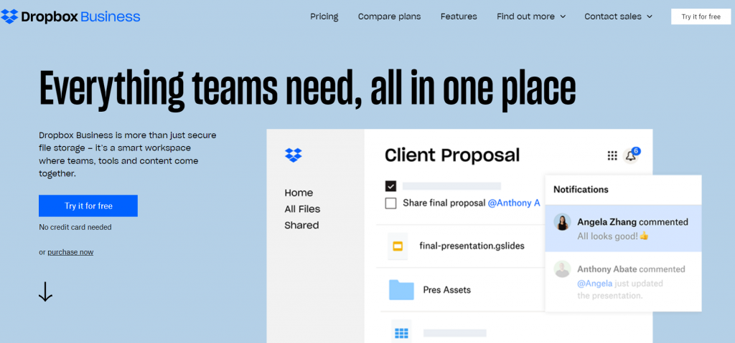This screenshot has height=343, width=735.
Task: Click the notification bell icon
Action: point(631,156)
